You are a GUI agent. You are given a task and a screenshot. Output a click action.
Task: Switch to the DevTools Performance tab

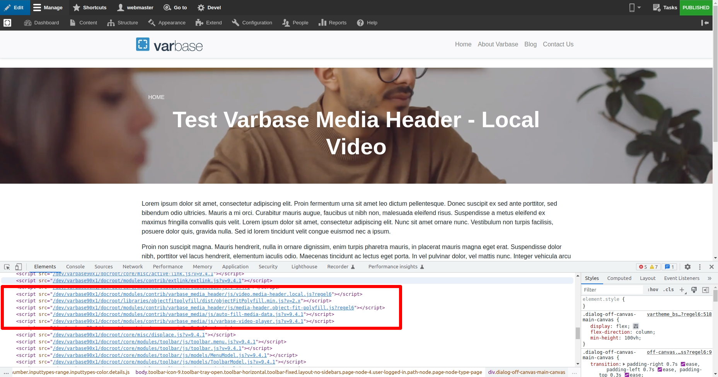[x=168, y=267]
